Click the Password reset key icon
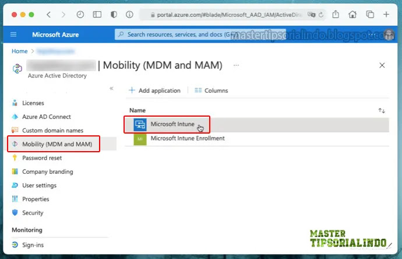This screenshot has height=259, width=402. click(x=15, y=157)
